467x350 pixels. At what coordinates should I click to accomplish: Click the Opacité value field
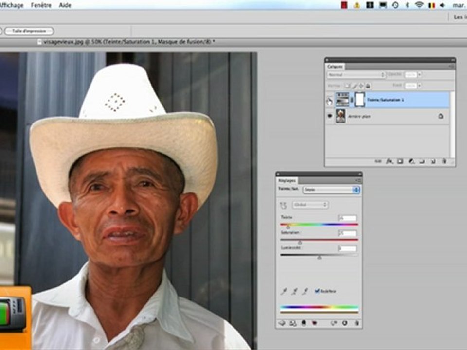click(411, 75)
